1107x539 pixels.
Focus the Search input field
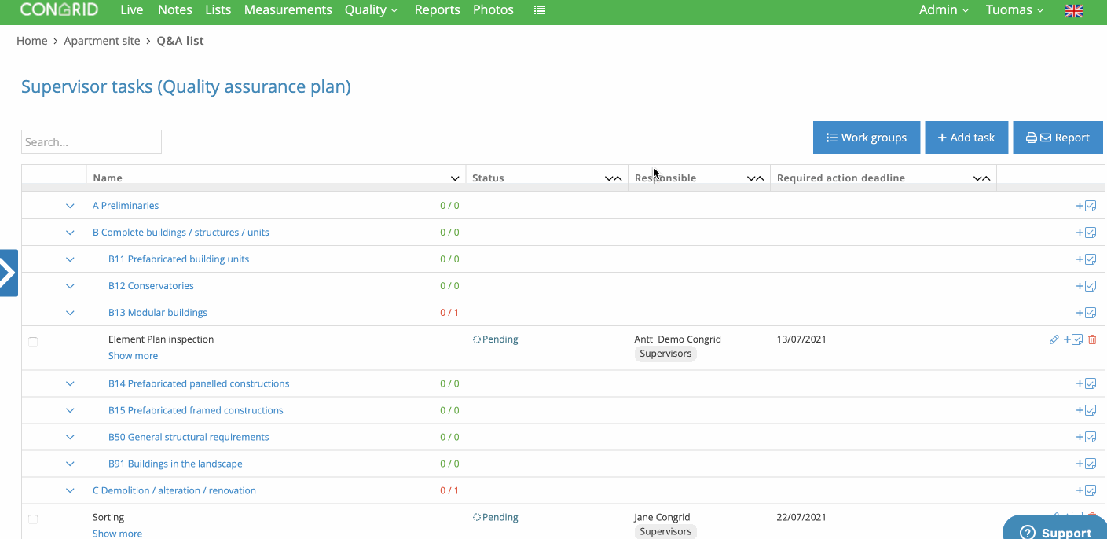(x=91, y=142)
